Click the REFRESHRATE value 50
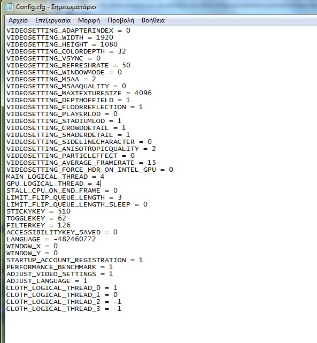This screenshot has height=343, width=317. pos(126,65)
